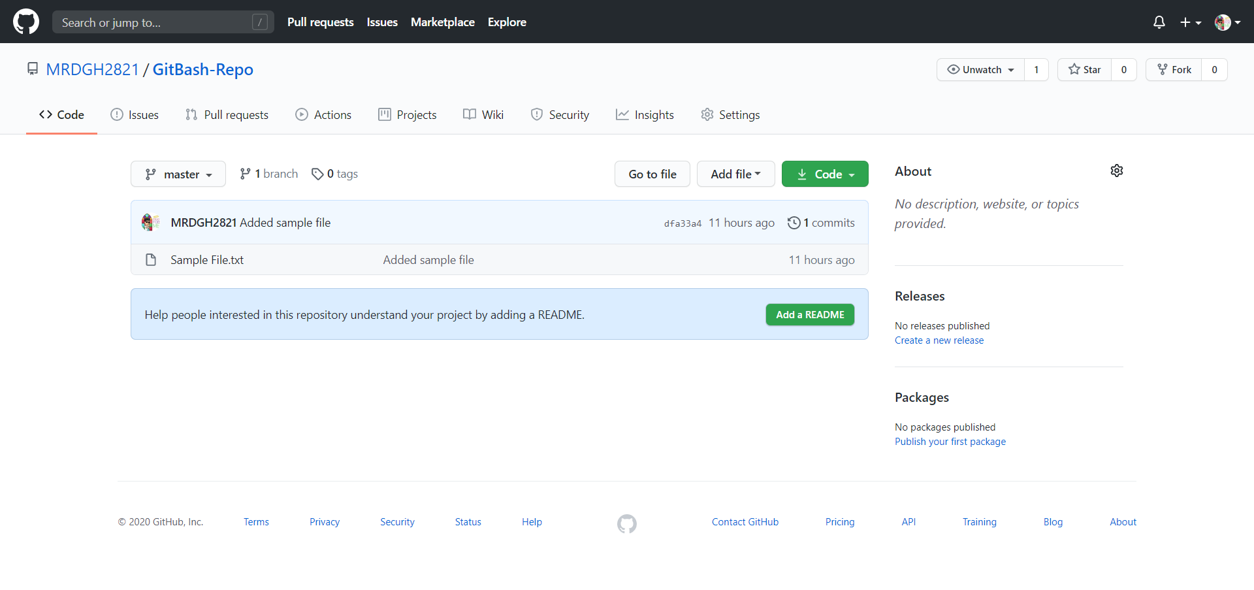Open the MRDGH2821 commit author link
Screen dimensions: 1254x590
pos(204,223)
